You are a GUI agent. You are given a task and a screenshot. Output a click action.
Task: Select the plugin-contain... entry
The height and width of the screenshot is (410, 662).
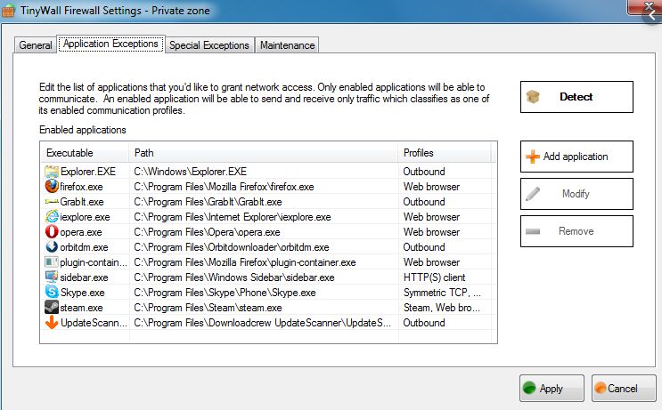tap(94, 262)
